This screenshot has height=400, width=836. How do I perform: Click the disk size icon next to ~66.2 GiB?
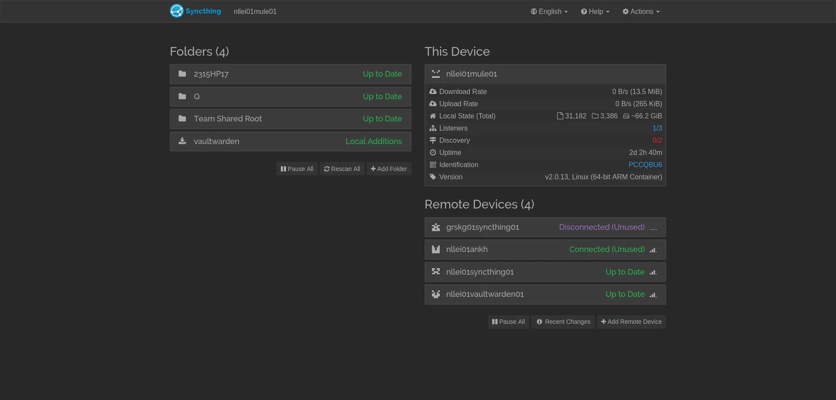coord(626,116)
